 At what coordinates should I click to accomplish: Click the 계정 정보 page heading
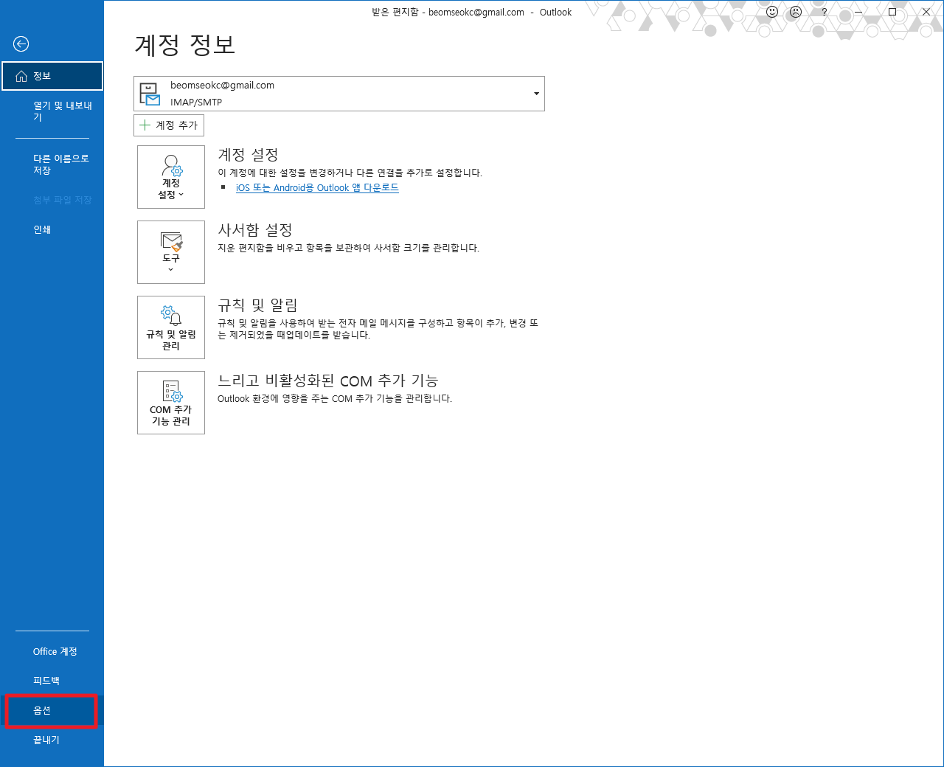click(x=185, y=45)
